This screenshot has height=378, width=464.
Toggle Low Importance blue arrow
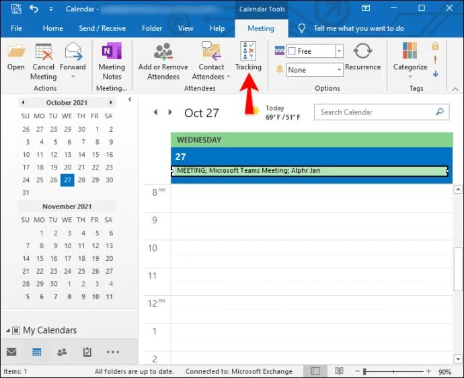point(435,73)
